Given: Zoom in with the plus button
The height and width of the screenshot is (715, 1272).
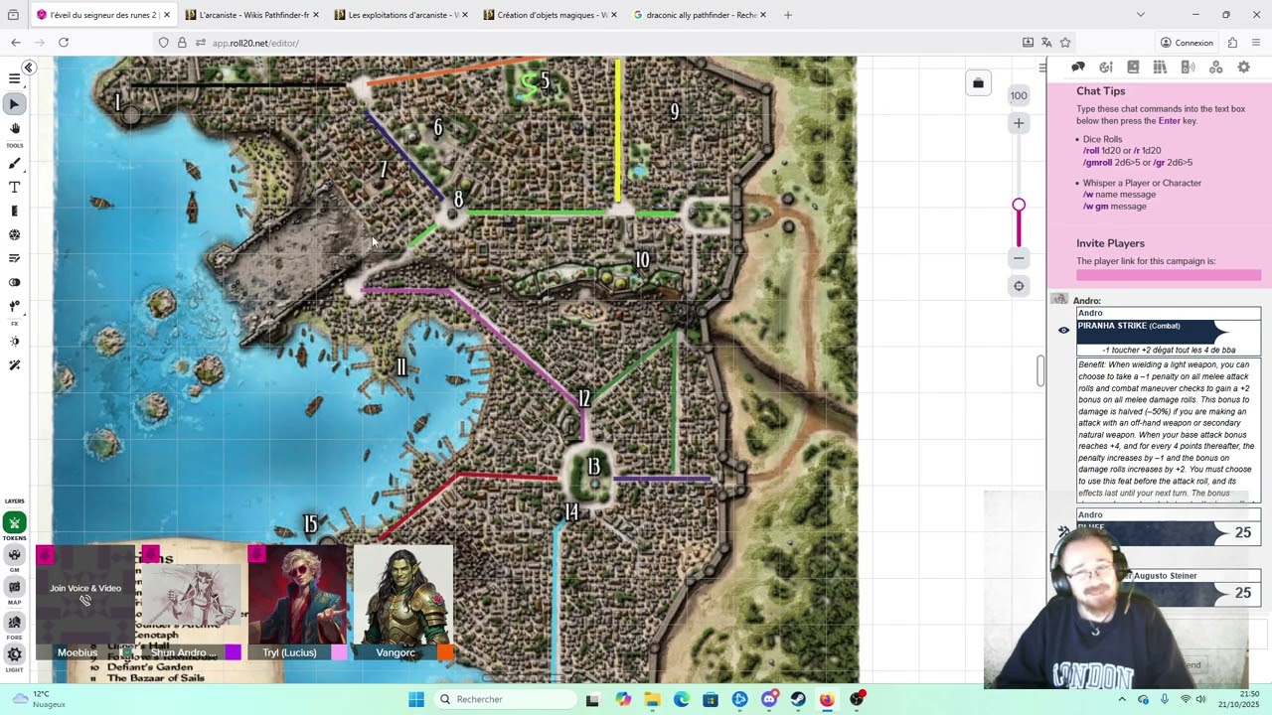Looking at the screenshot, I should coord(1019,123).
